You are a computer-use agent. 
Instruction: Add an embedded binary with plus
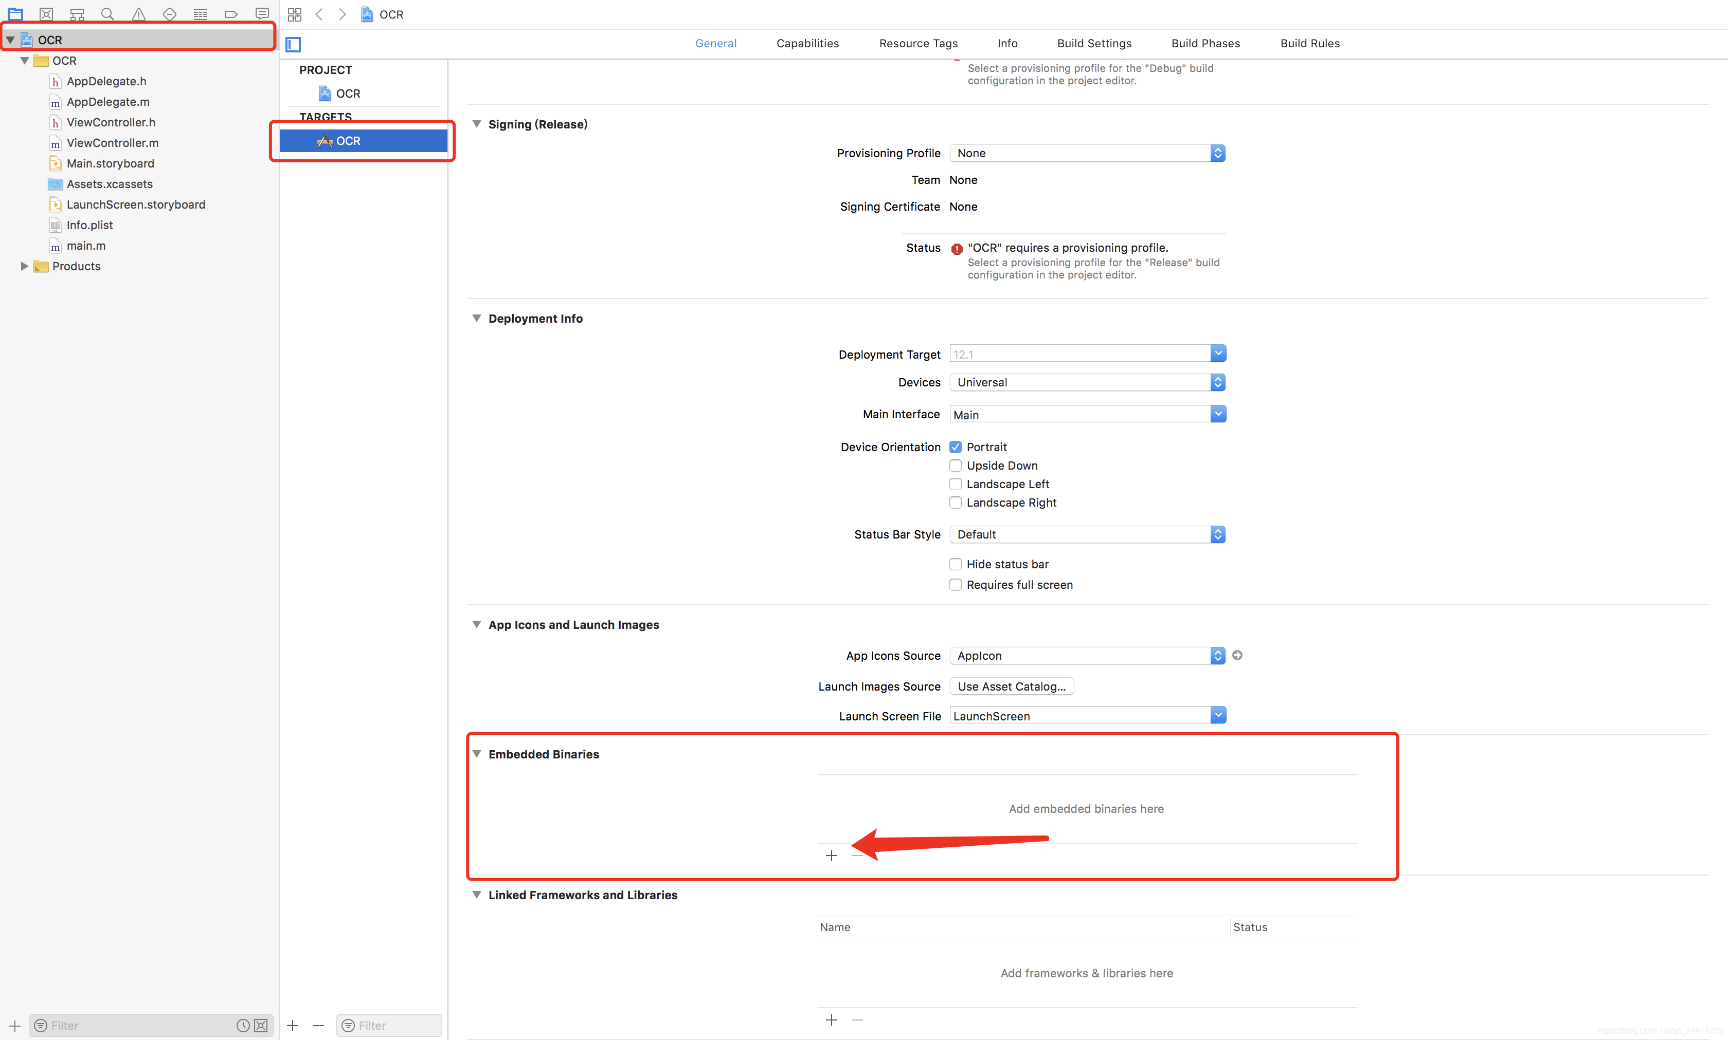click(x=832, y=855)
